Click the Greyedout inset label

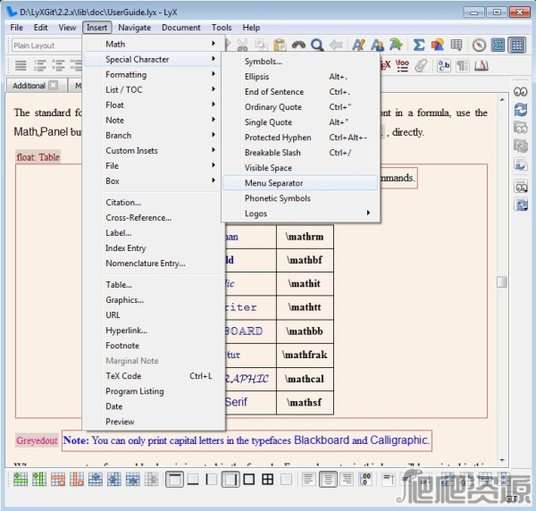(x=37, y=440)
